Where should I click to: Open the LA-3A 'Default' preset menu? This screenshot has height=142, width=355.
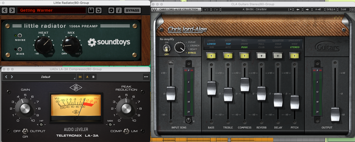tap(45, 77)
